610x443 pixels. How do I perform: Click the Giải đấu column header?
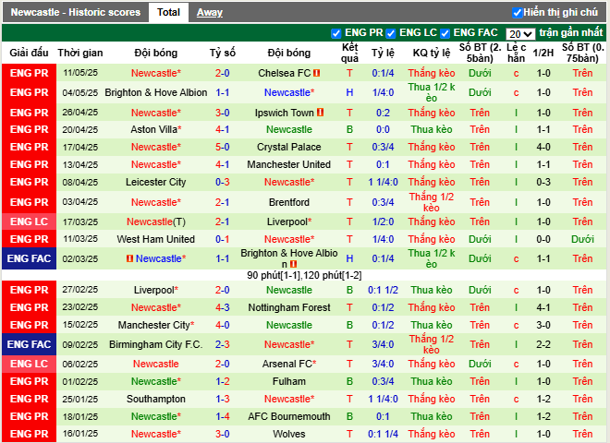[x=30, y=53]
